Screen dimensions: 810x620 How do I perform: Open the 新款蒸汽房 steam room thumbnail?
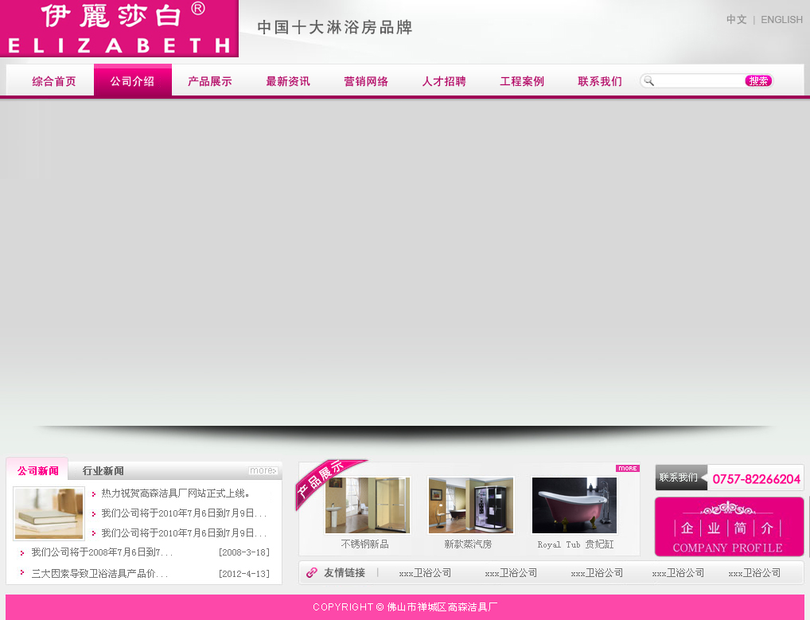tap(470, 506)
